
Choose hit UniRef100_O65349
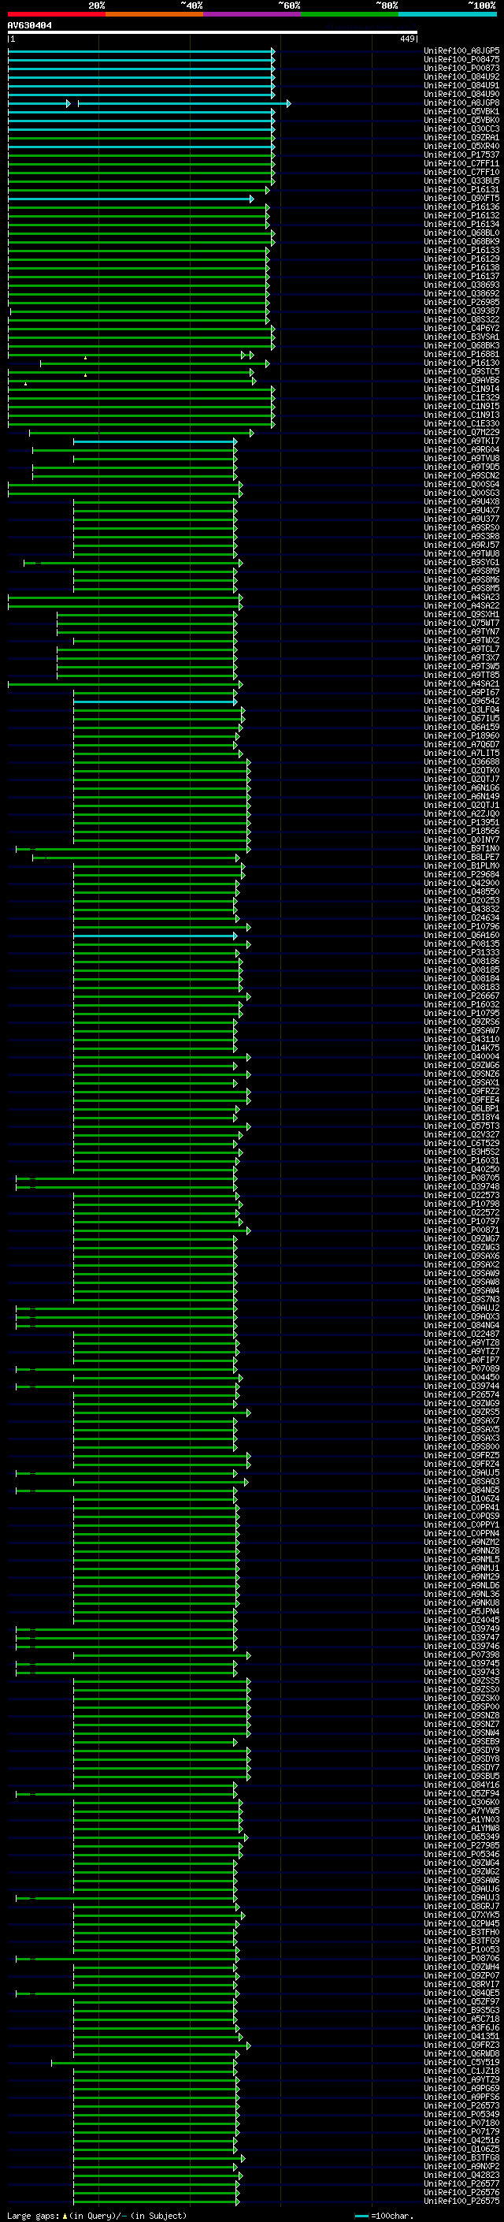(461, 1837)
